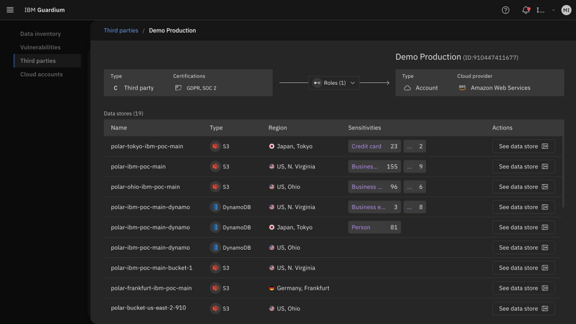This screenshot has height=324, width=576.
Task: Follow the Third parties breadcrumb link
Action: 121,31
